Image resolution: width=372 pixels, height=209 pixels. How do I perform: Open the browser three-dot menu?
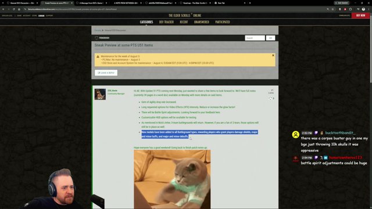[x=369, y=9]
